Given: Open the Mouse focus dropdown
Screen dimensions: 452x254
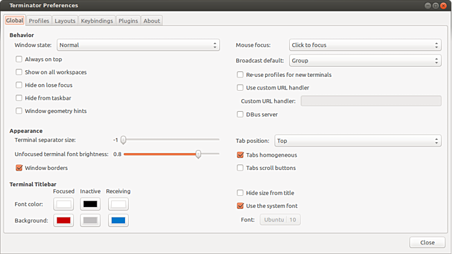Looking at the screenshot, I should pyautogui.click(x=365, y=45).
